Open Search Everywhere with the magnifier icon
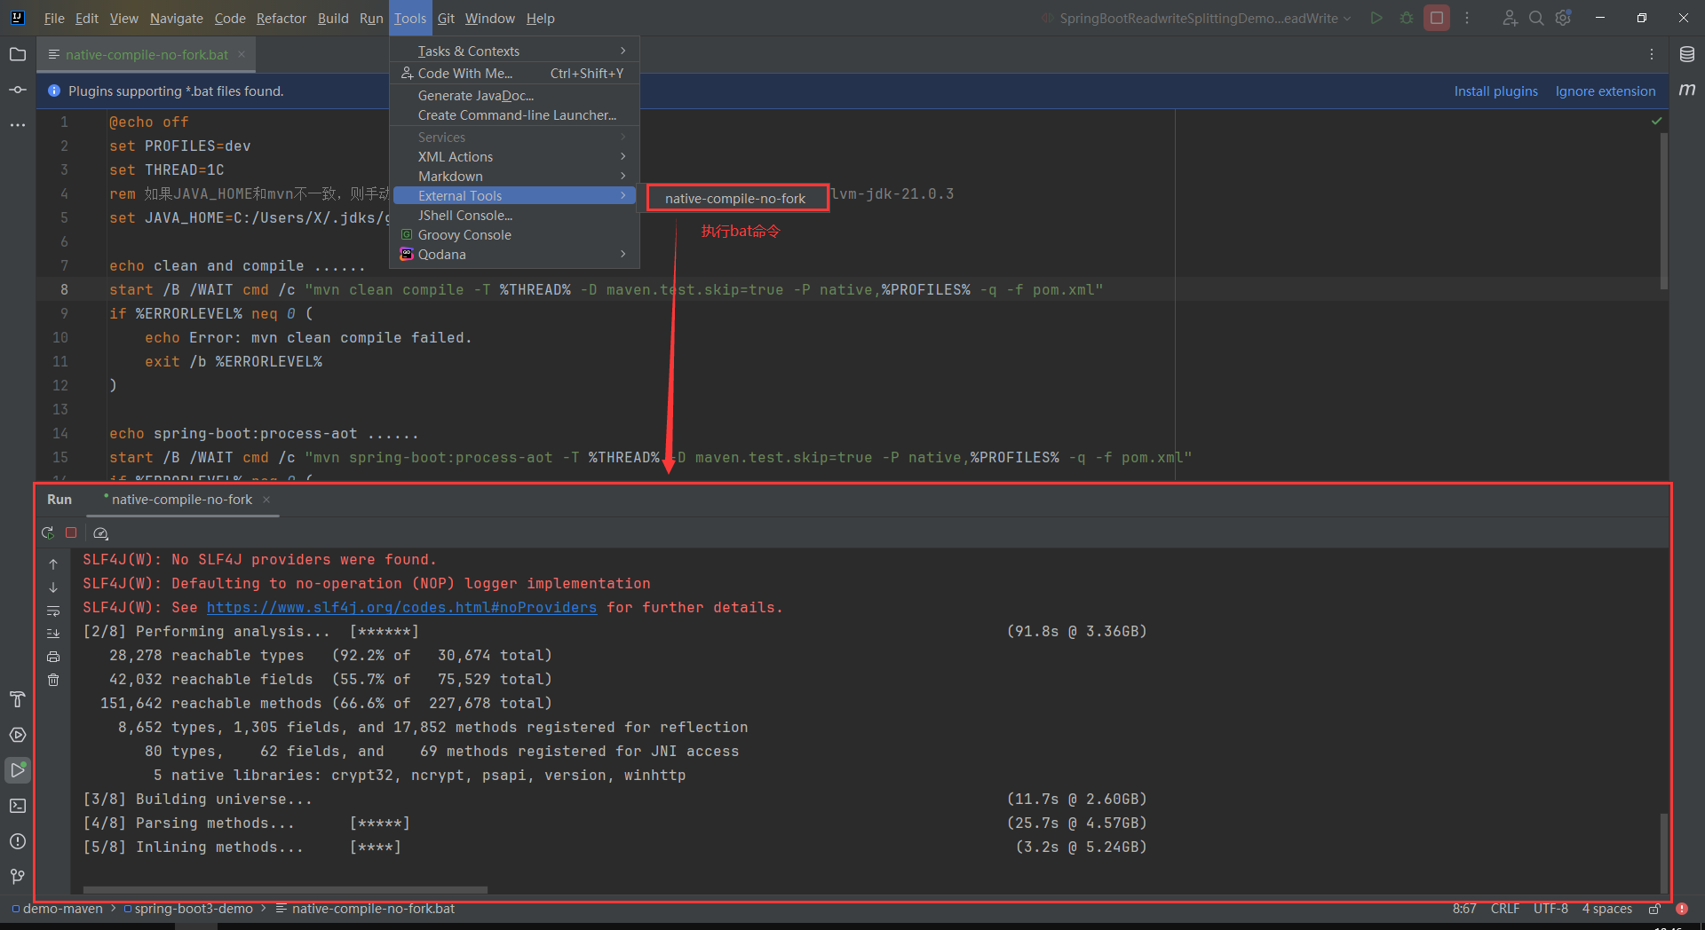 [x=1535, y=18]
